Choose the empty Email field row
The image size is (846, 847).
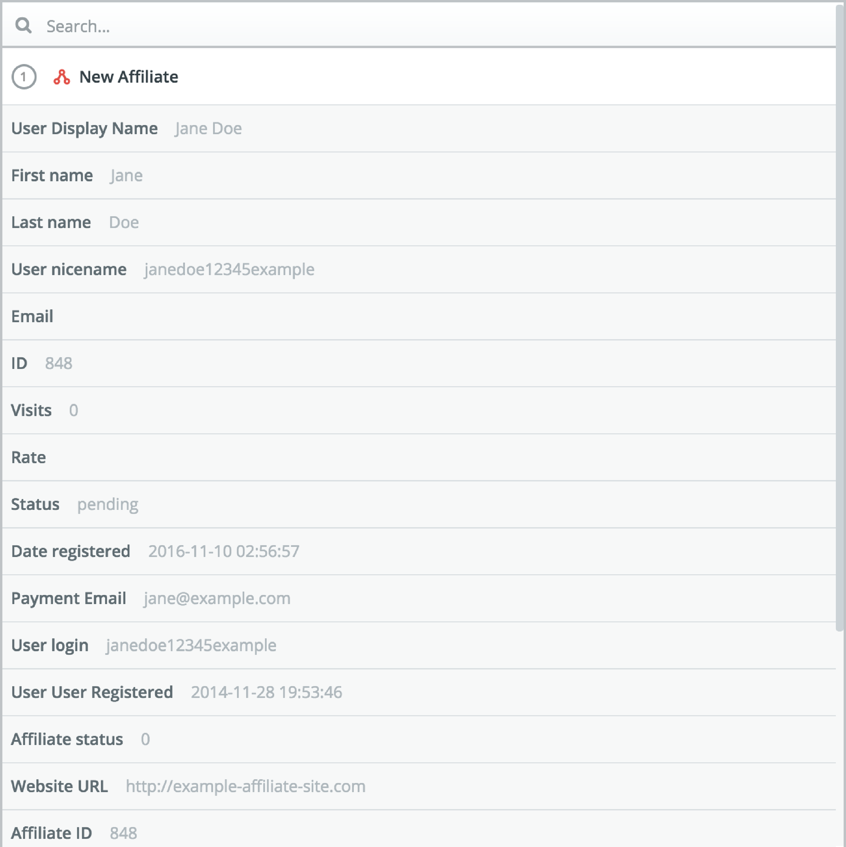[x=419, y=316]
